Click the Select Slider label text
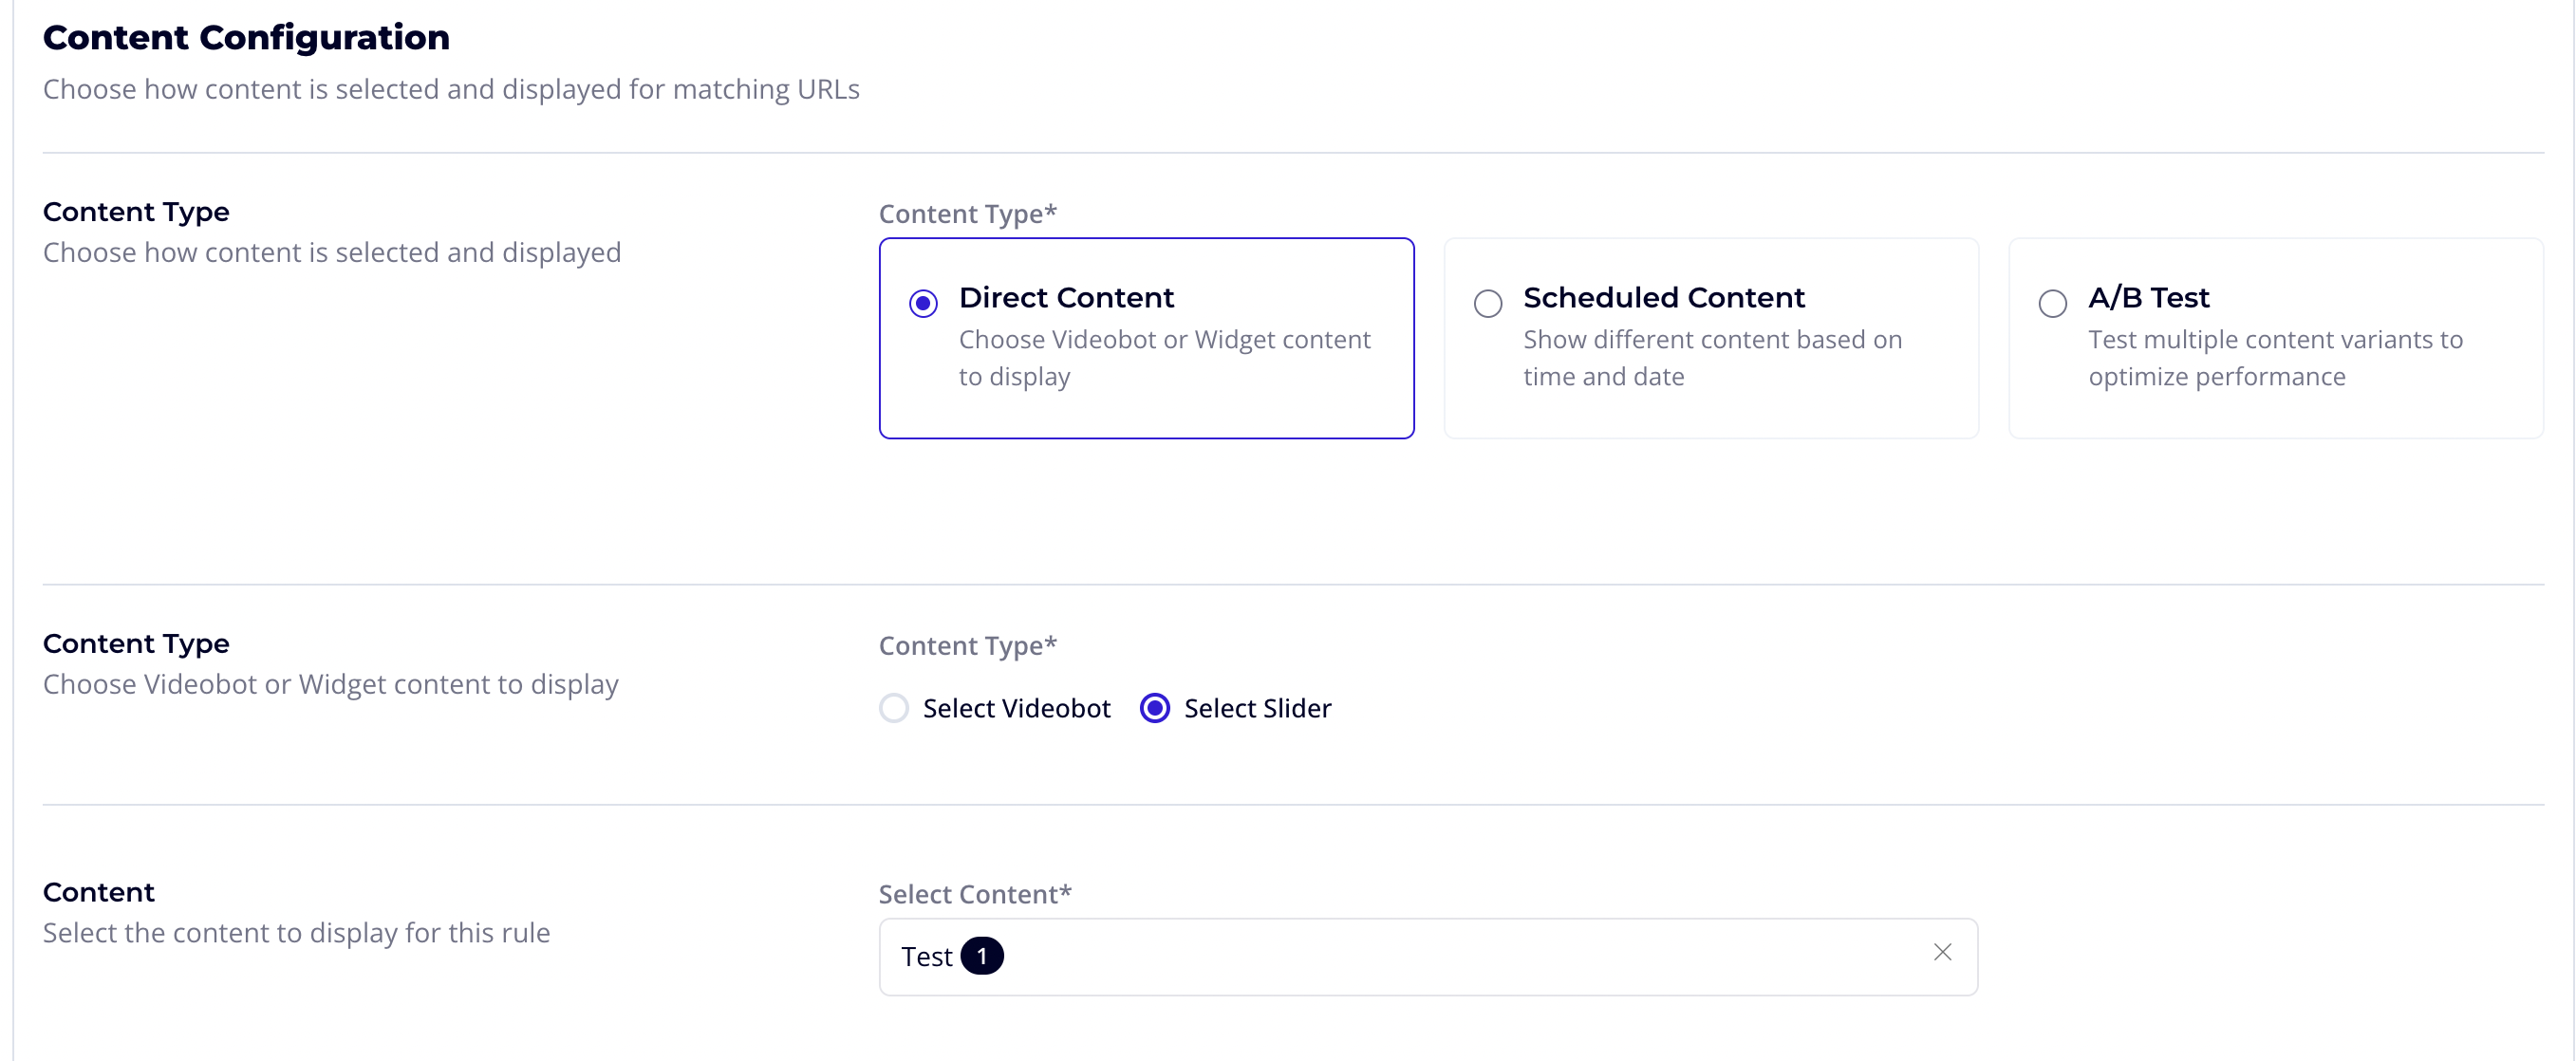 [1257, 708]
